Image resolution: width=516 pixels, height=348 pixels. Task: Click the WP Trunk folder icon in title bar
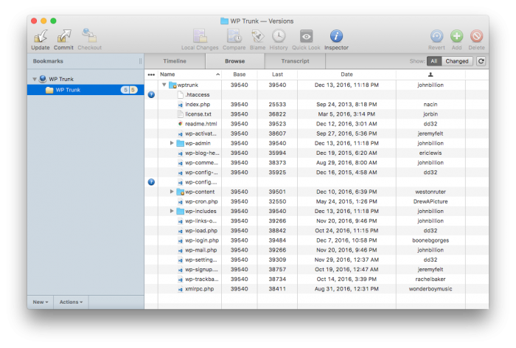(x=224, y=21)
